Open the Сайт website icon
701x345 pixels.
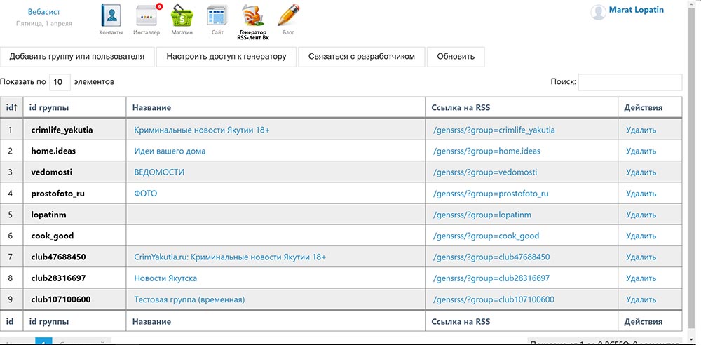(x=217, y=16)
